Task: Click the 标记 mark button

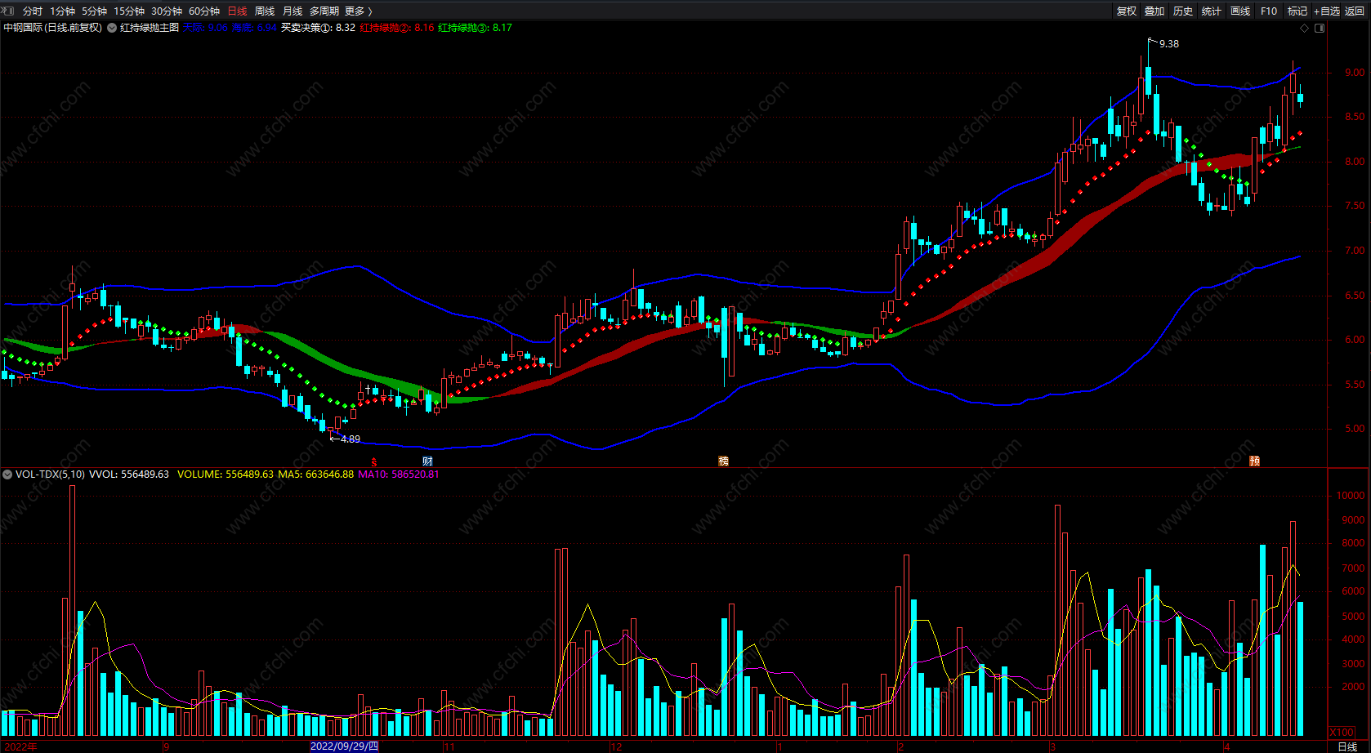Action: click(x=1297, y=11)
